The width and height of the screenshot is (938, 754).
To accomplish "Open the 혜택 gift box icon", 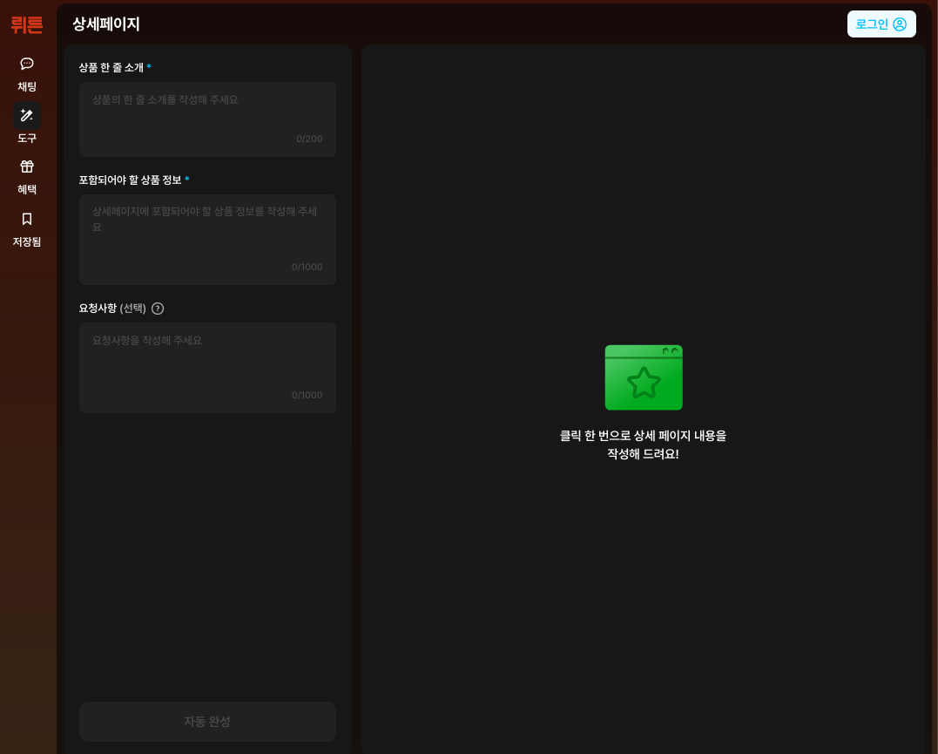I will 27,166.
